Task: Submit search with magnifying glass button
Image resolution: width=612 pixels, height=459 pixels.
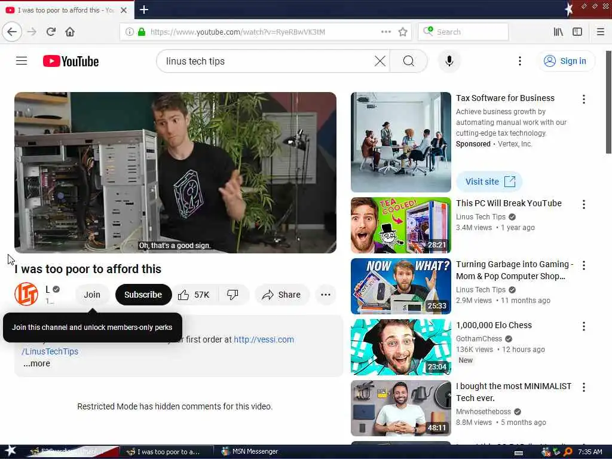Action: tap(409, 61)
